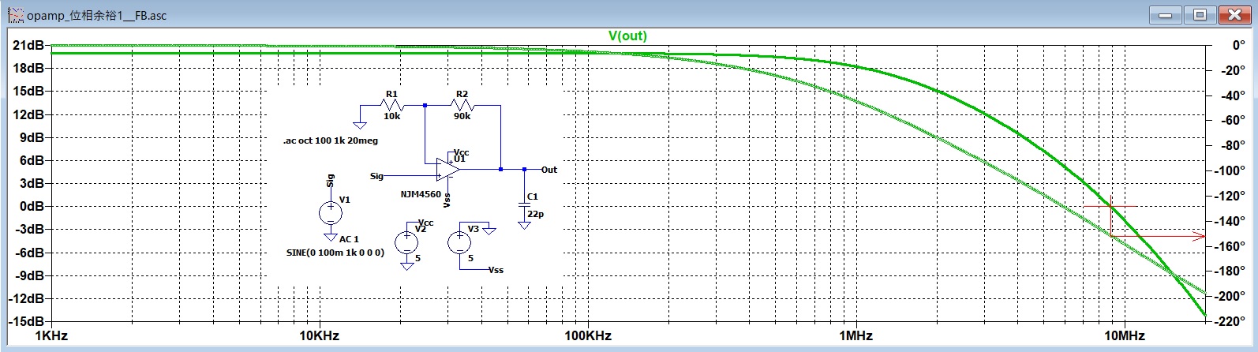Click the ground symbol next to V3
1258x352 pixels.
(489, 230)
